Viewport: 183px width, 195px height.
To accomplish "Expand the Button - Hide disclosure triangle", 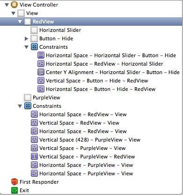I will pyautogui.click(x=26, y=38).
